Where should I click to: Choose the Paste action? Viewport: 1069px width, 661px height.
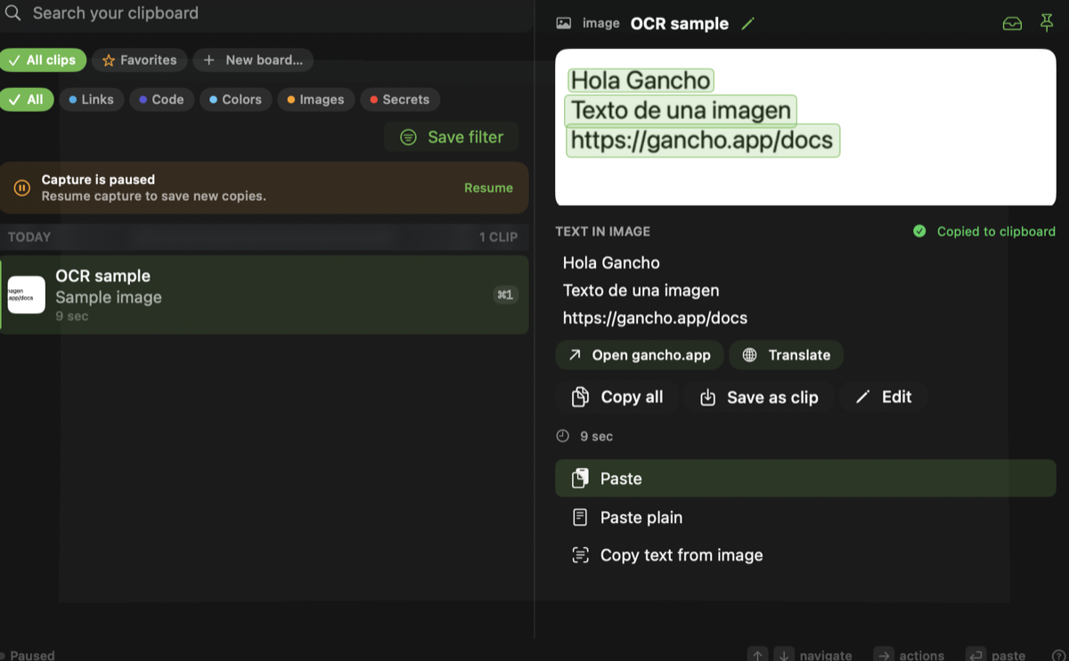805,479
